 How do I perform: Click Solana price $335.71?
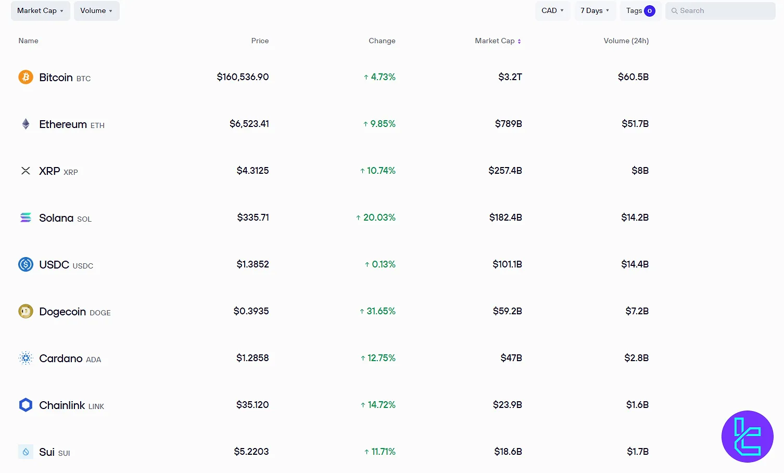[x=253, y=218]
